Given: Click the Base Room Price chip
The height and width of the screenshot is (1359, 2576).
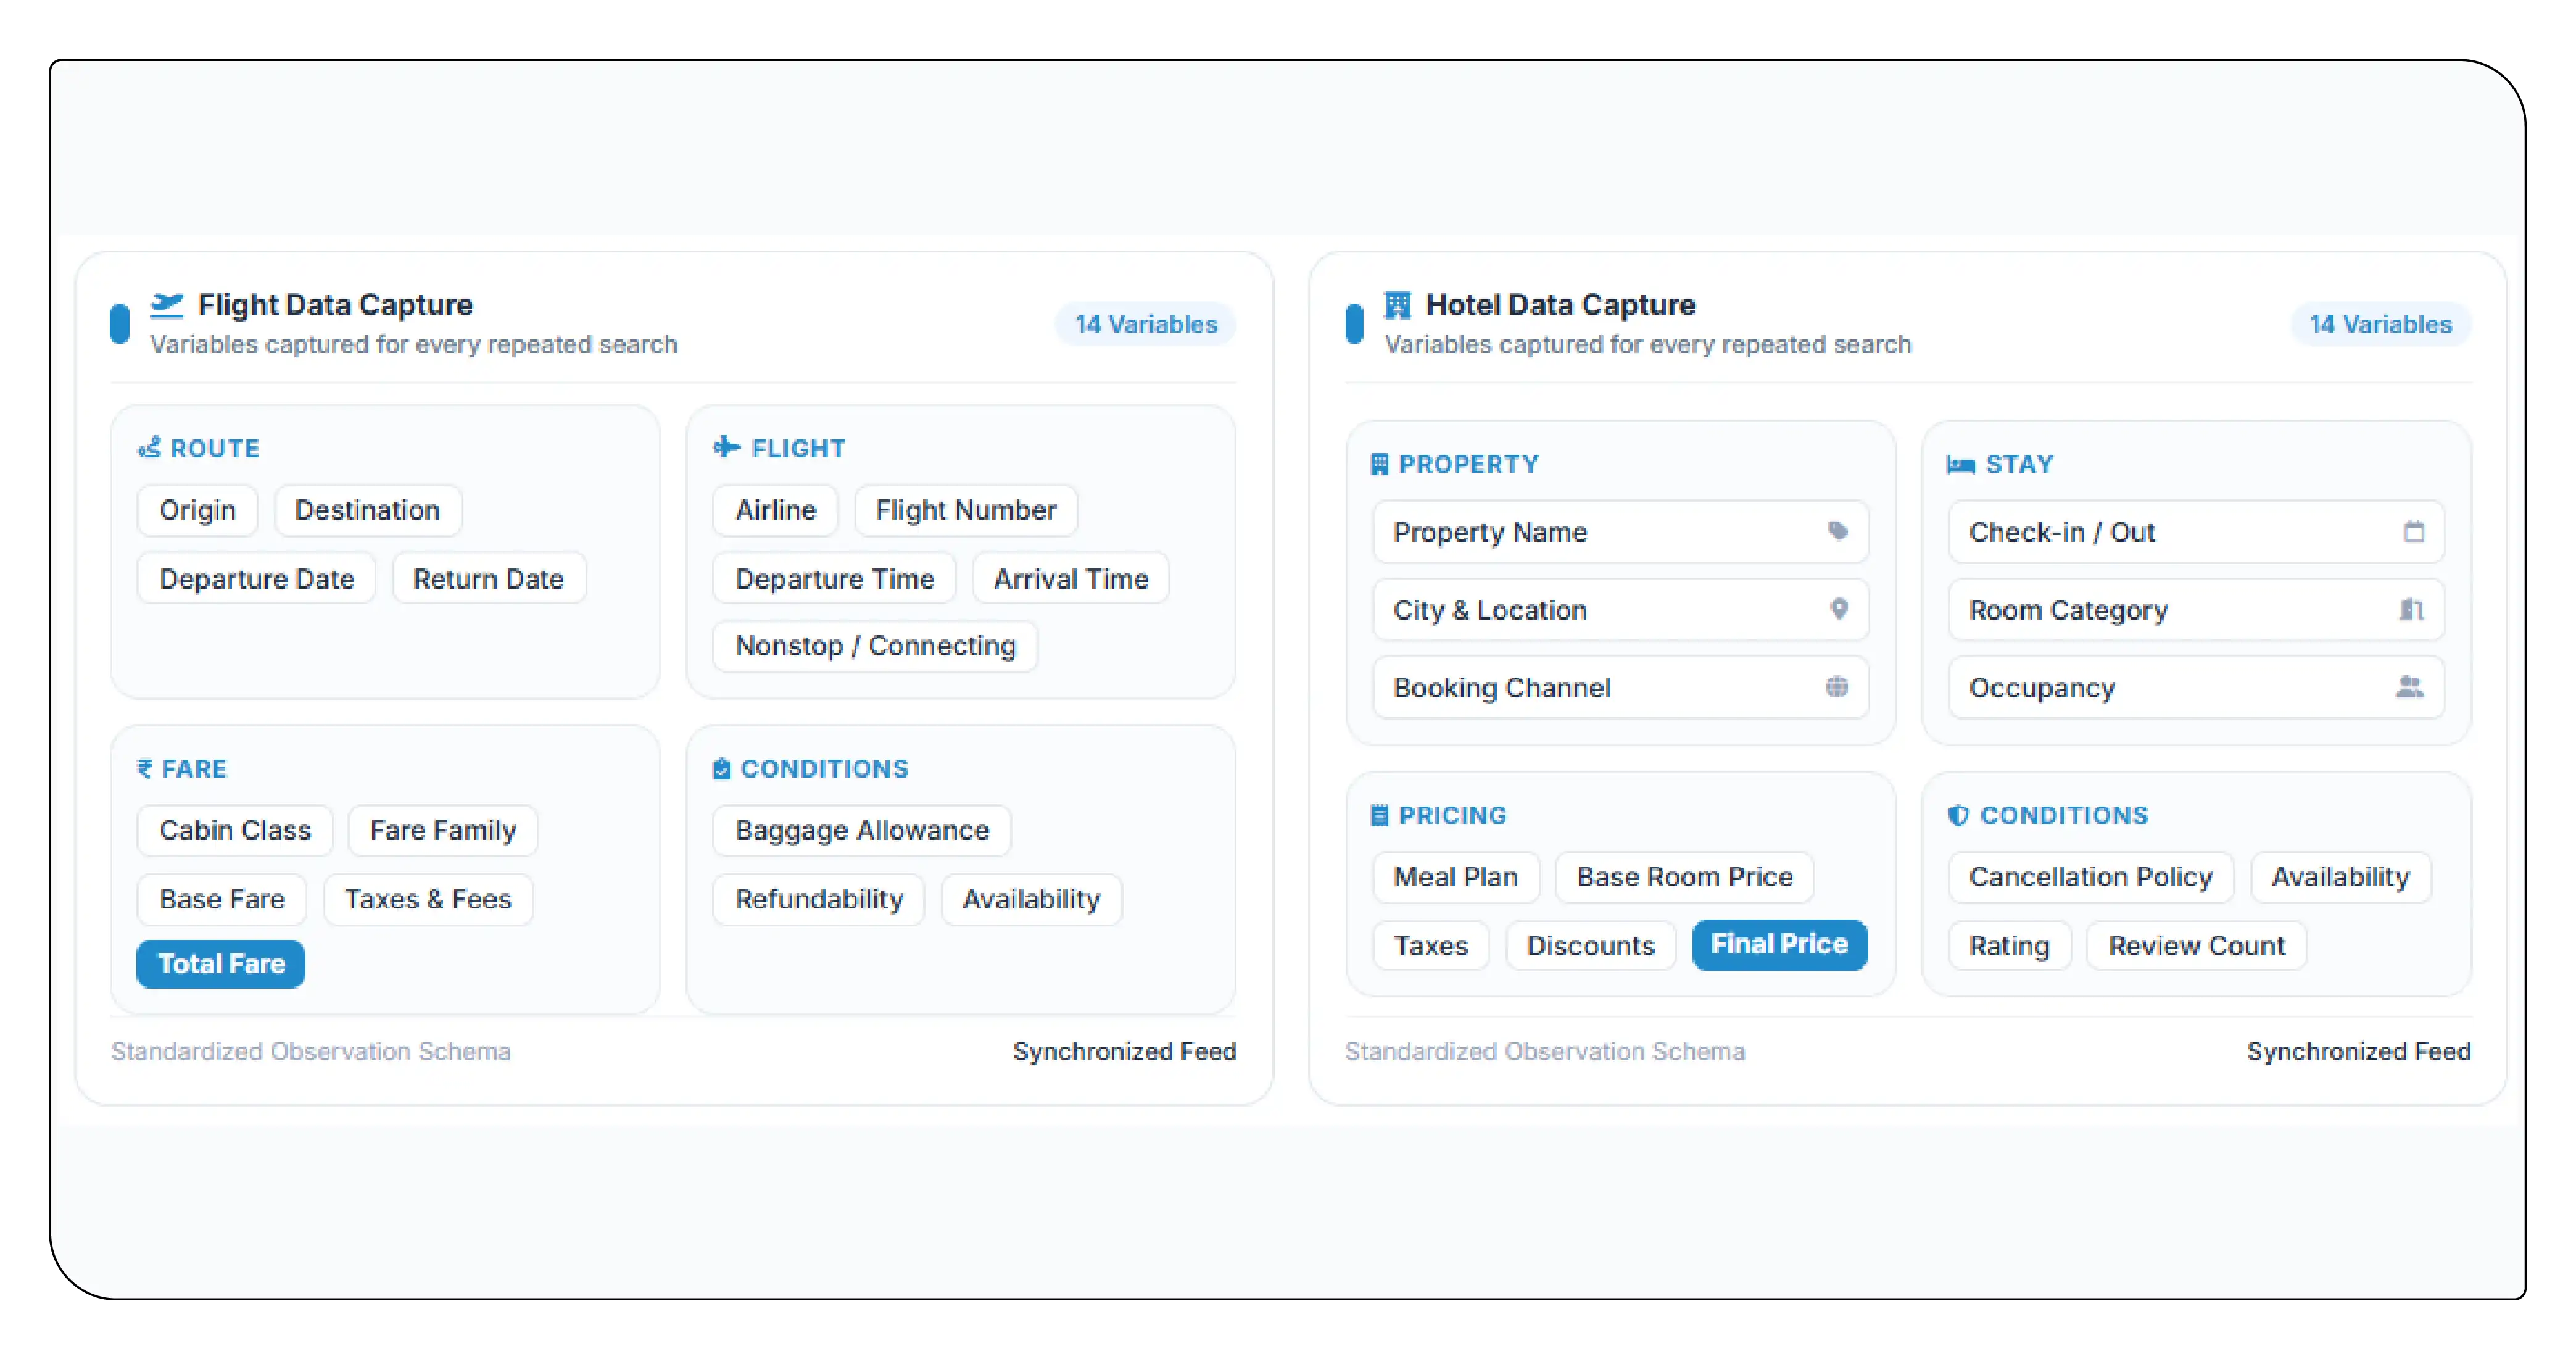Looking at the screenshot, I should (x=1685, y=877).
